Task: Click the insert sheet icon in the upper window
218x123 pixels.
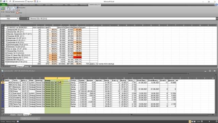Action: click(x=31, y=66)
